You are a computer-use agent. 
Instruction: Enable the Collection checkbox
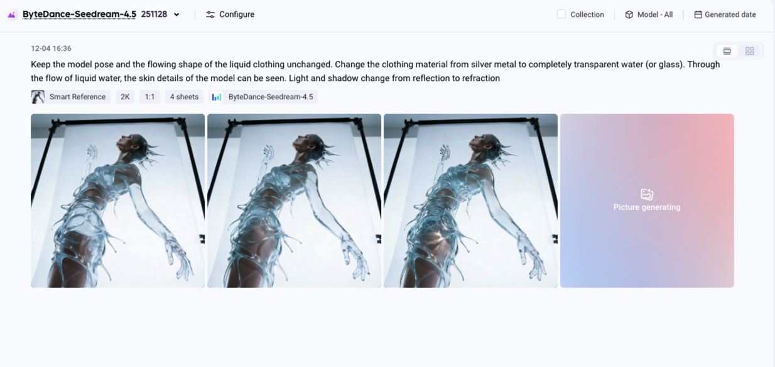pyautogui.click(x=561, y=14)
